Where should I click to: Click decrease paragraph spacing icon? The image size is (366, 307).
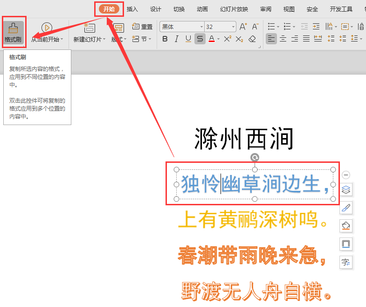point(343,39)
